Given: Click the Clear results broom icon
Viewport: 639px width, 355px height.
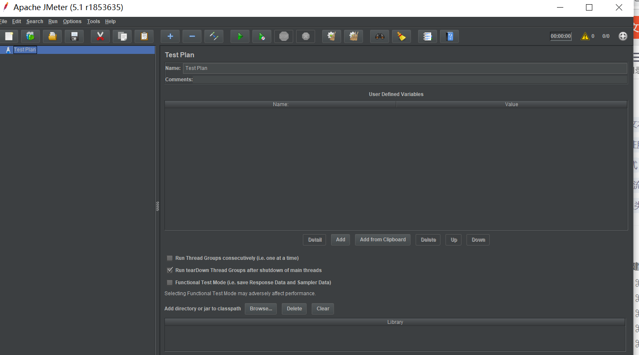Looking at the screenshot, I should click(x=331, y=36).
